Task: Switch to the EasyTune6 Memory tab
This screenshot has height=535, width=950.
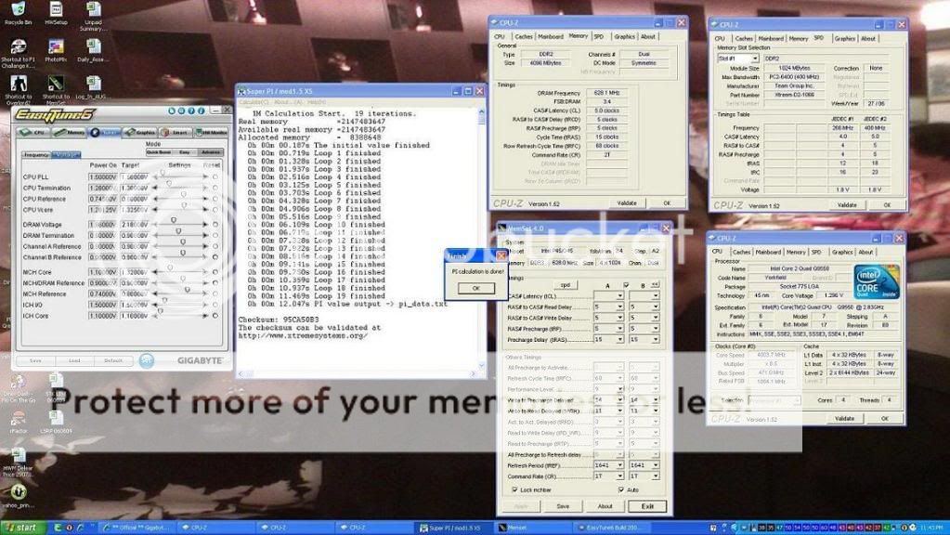Action: coord(70,132)
